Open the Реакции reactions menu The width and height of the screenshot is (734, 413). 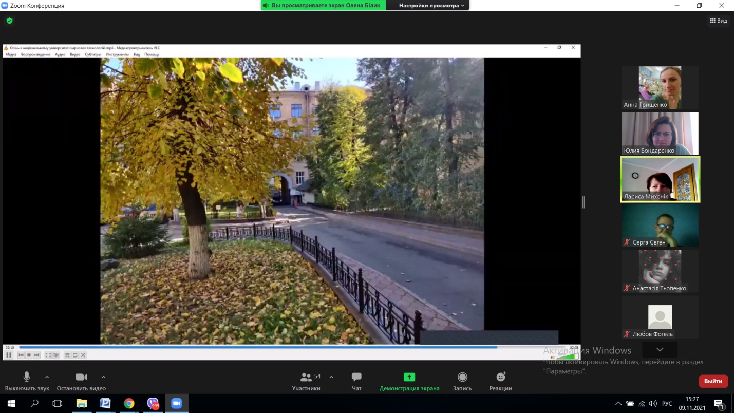tap(501, 382)
